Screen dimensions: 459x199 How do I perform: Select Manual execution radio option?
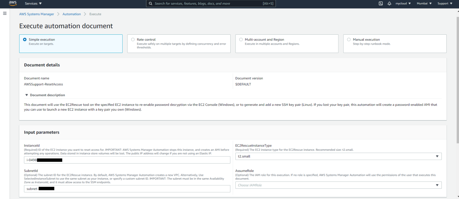[x=349, y=39]
